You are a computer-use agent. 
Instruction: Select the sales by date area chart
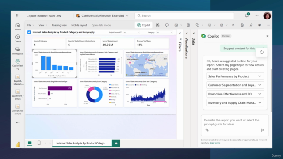click(146, 93)
